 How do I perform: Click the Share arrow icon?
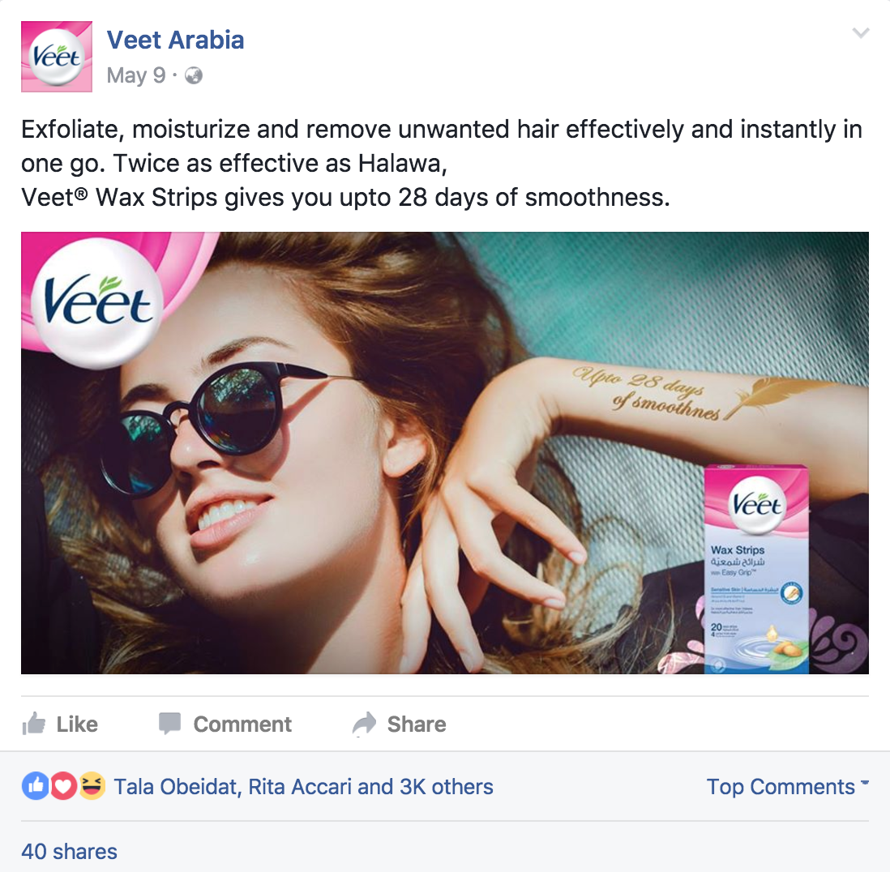tap(364, 724)
